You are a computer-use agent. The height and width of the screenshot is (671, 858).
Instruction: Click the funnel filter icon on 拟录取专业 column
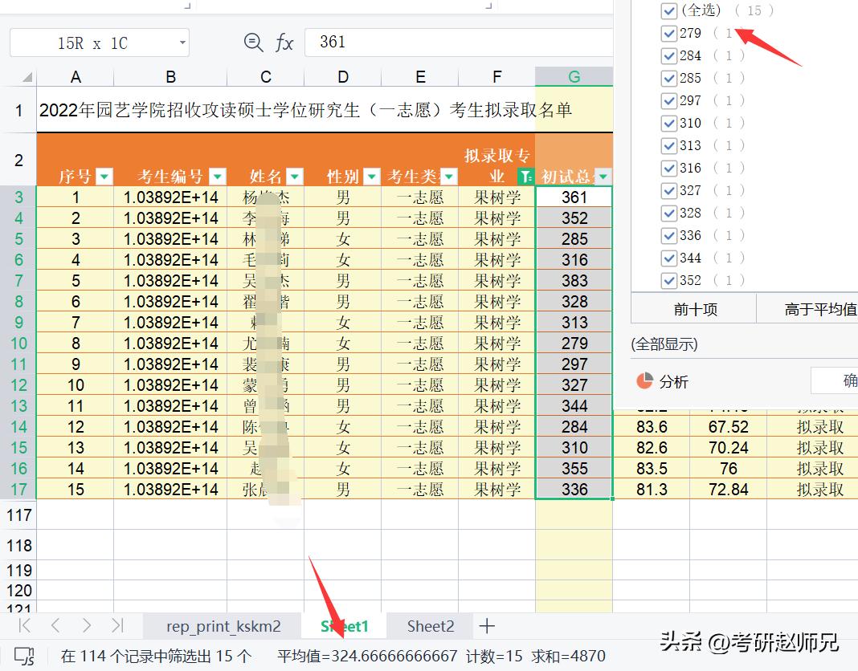[x=527, y=176]
